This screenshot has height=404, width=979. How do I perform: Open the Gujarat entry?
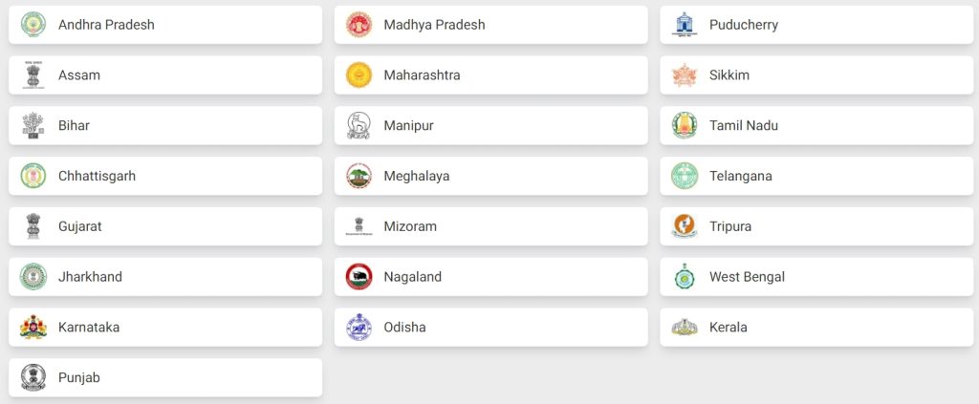pos(165,226)
